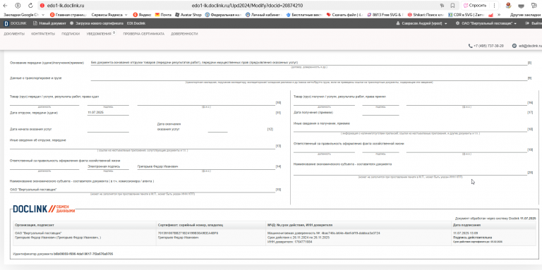Open the ДОВЕРЕННОСТИ menu

click(x=184, y=34)
